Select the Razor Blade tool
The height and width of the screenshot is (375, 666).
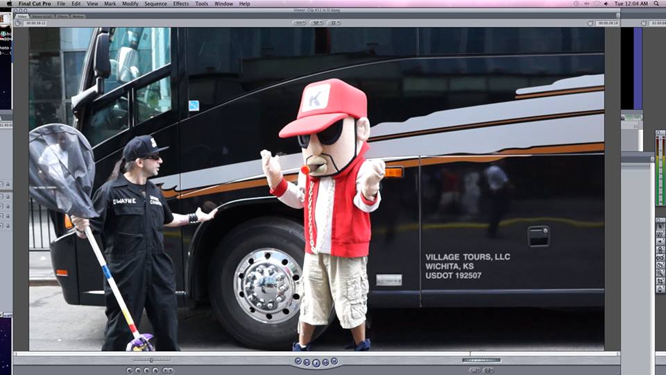pos(660,260)
